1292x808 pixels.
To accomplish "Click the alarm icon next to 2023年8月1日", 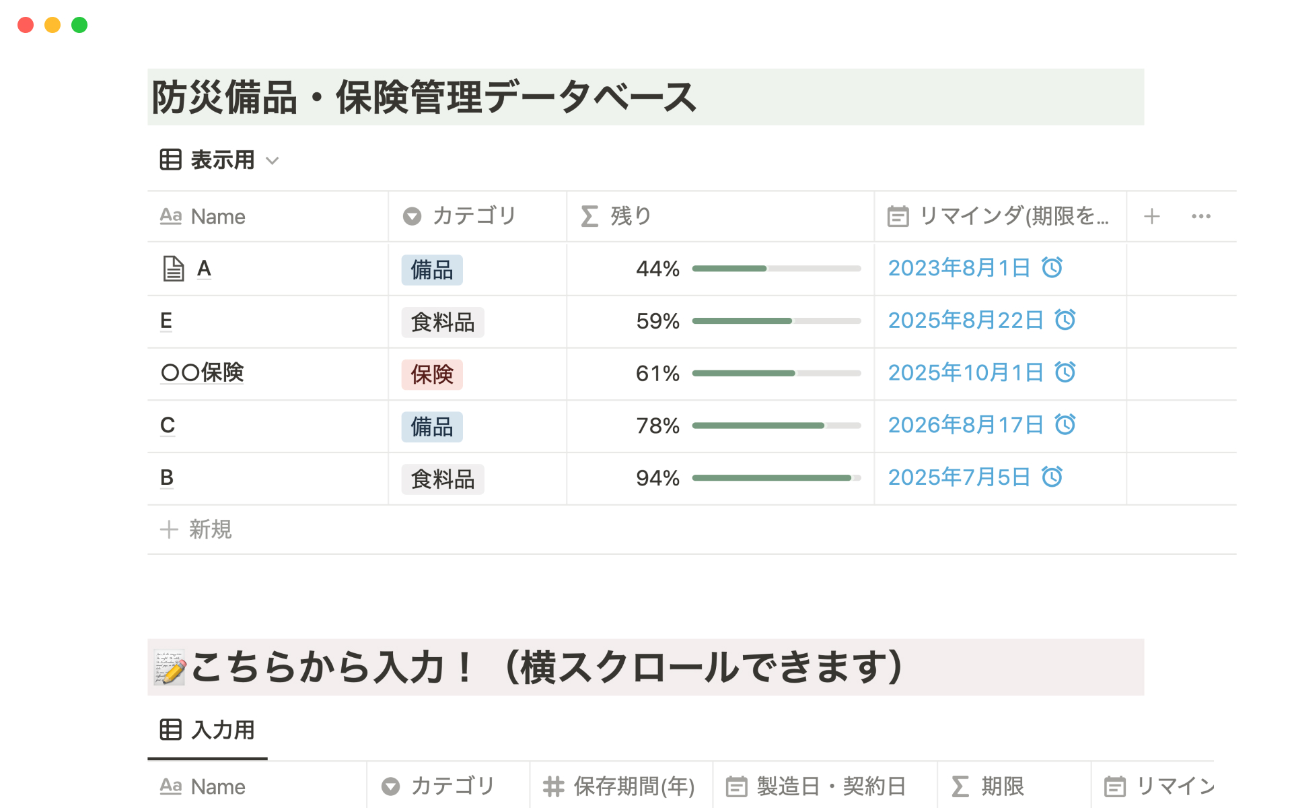I will [1052, 267].
